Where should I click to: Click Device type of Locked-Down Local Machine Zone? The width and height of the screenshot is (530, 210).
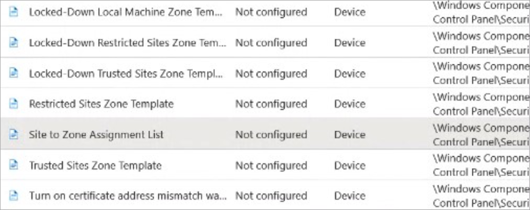coord(350,12)
